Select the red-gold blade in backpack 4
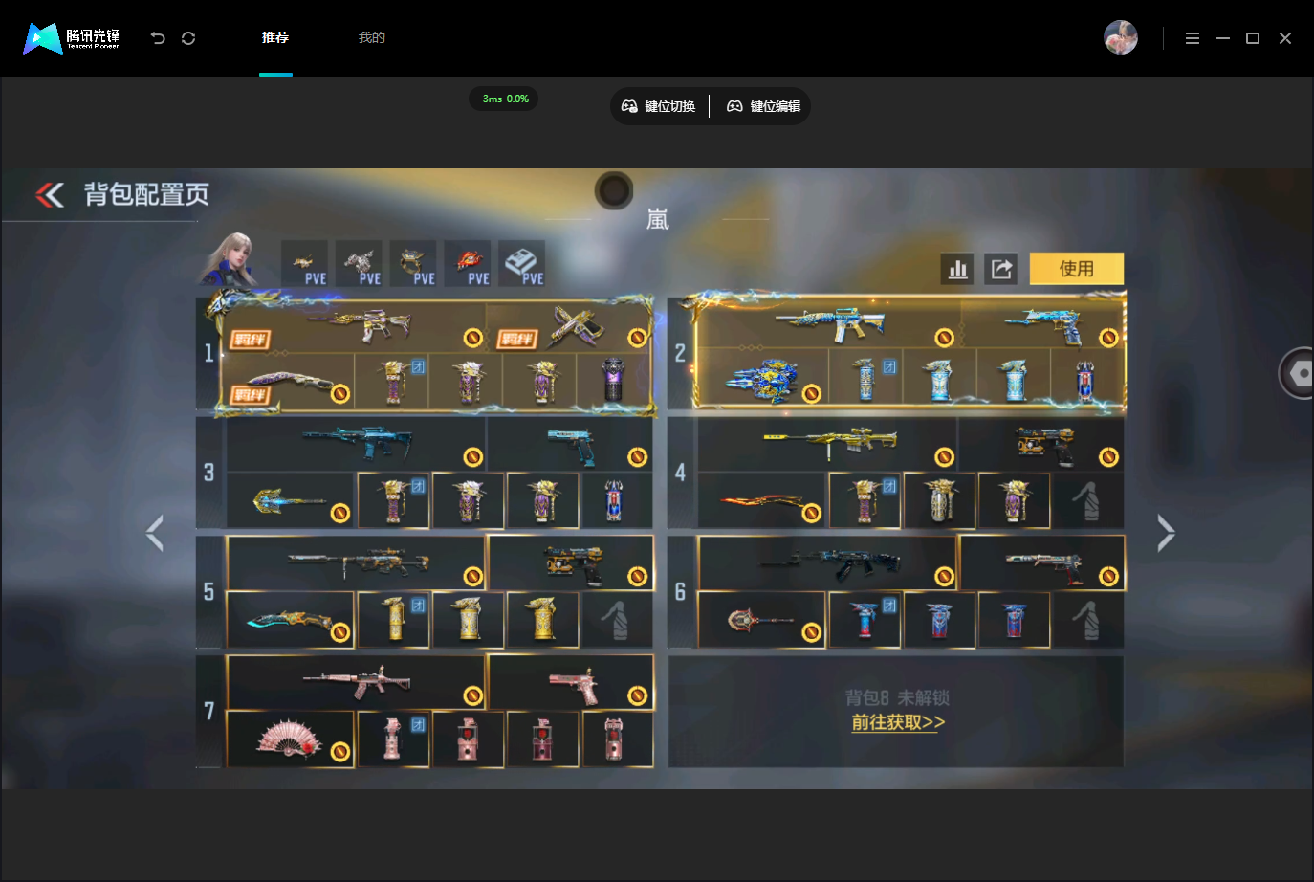1314x882 pixels. 762,500
